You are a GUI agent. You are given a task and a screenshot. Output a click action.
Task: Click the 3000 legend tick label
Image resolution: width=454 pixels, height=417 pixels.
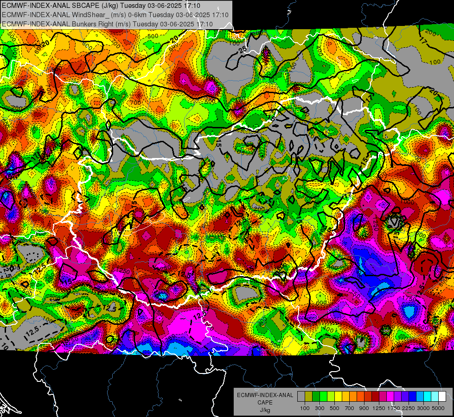click(x=423, y=408)
